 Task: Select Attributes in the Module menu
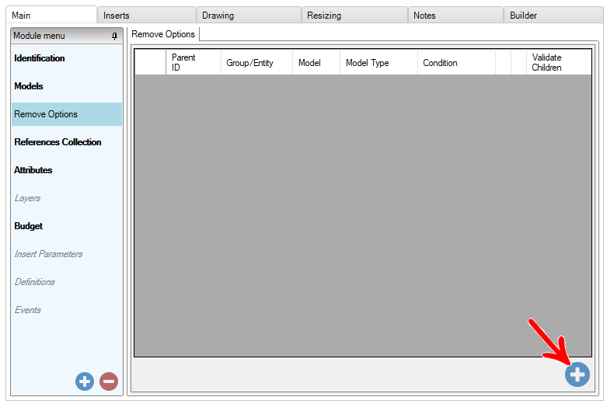pos(67,170)
